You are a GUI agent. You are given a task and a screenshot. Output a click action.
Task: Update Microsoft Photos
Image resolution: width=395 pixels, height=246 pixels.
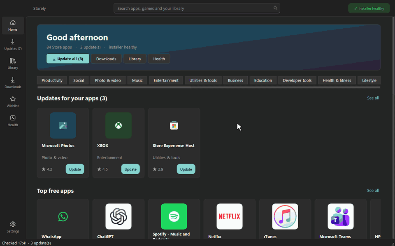point(75,169)
